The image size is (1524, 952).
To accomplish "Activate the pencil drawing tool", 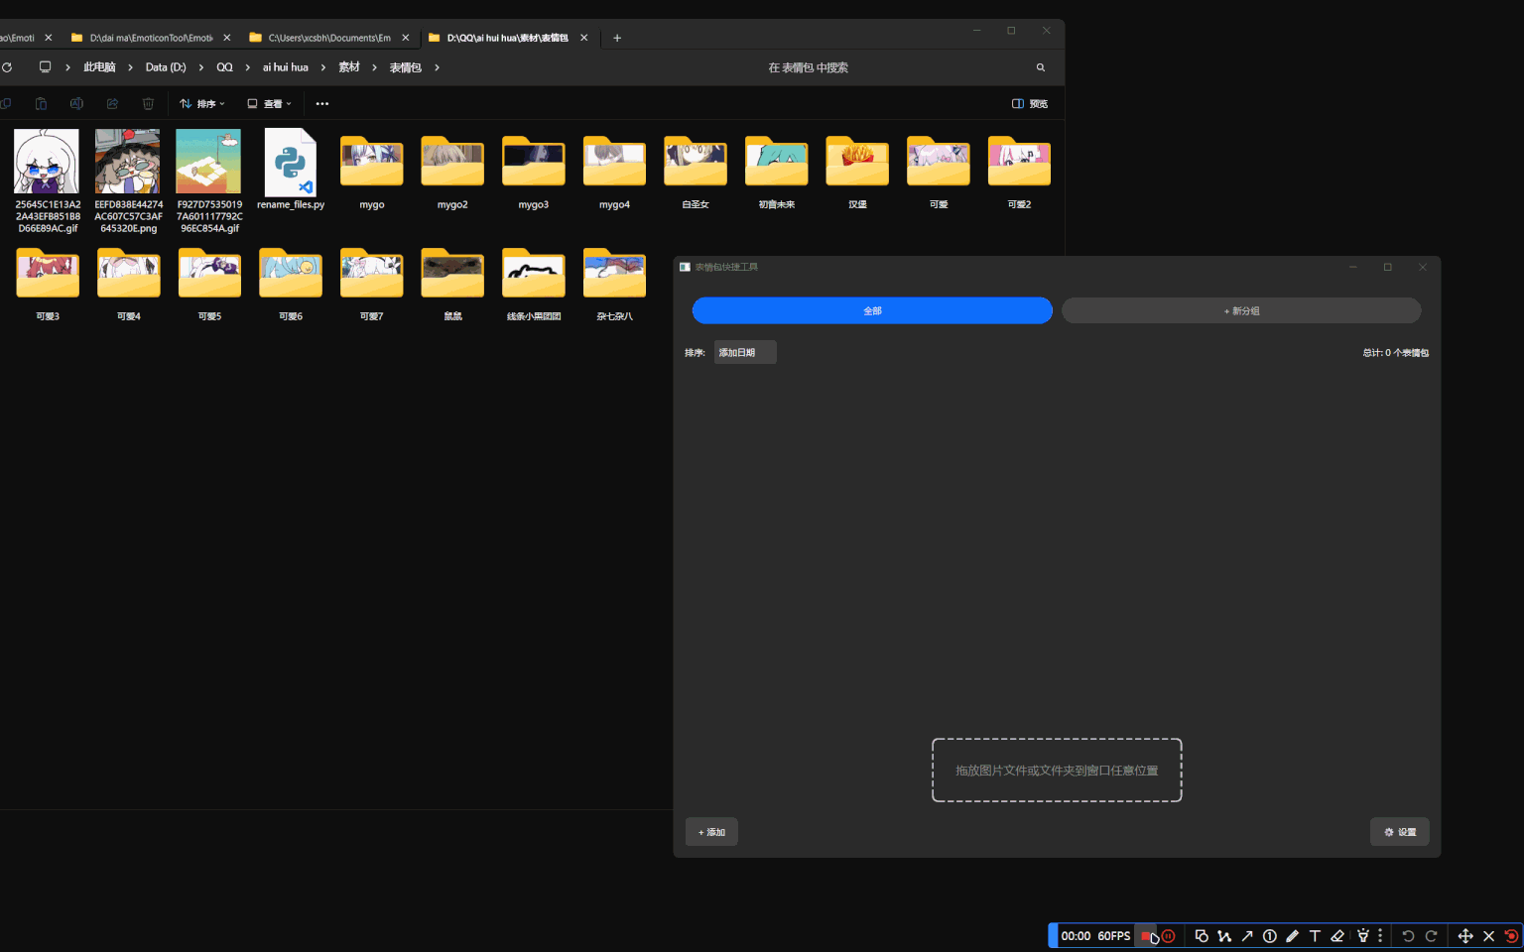I will click(x=1293, y=936).
